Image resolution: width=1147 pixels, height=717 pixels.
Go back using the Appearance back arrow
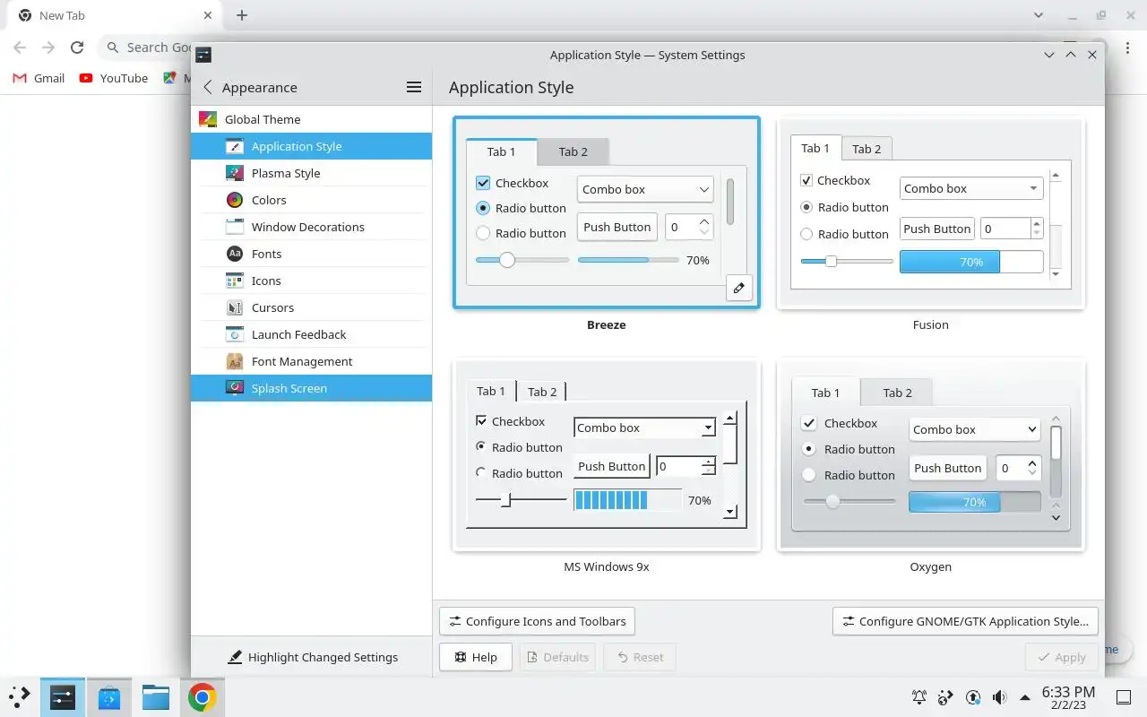click(x=208, y=87)
